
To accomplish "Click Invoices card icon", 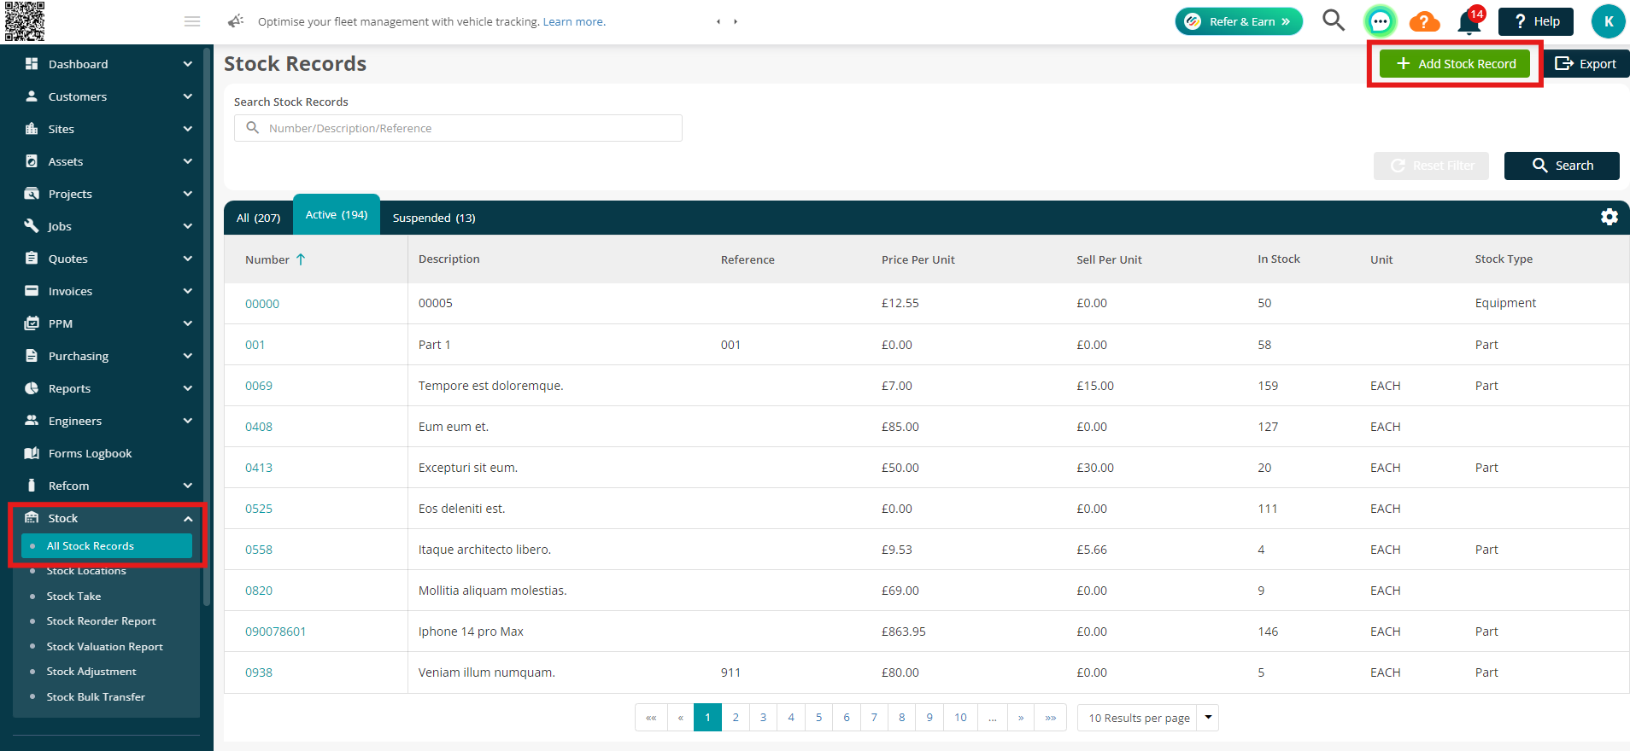I will coord(32,291).
